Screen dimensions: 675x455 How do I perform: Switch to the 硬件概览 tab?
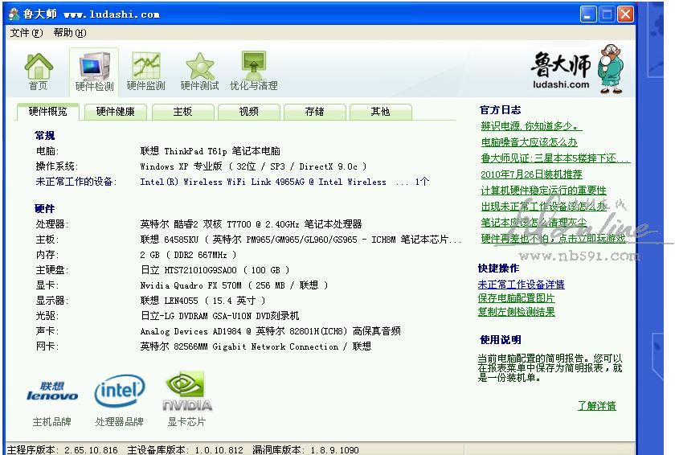pos(47,112)
